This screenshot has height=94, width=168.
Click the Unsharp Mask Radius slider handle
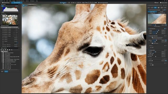pyautogui.click(x=153, y=53)
